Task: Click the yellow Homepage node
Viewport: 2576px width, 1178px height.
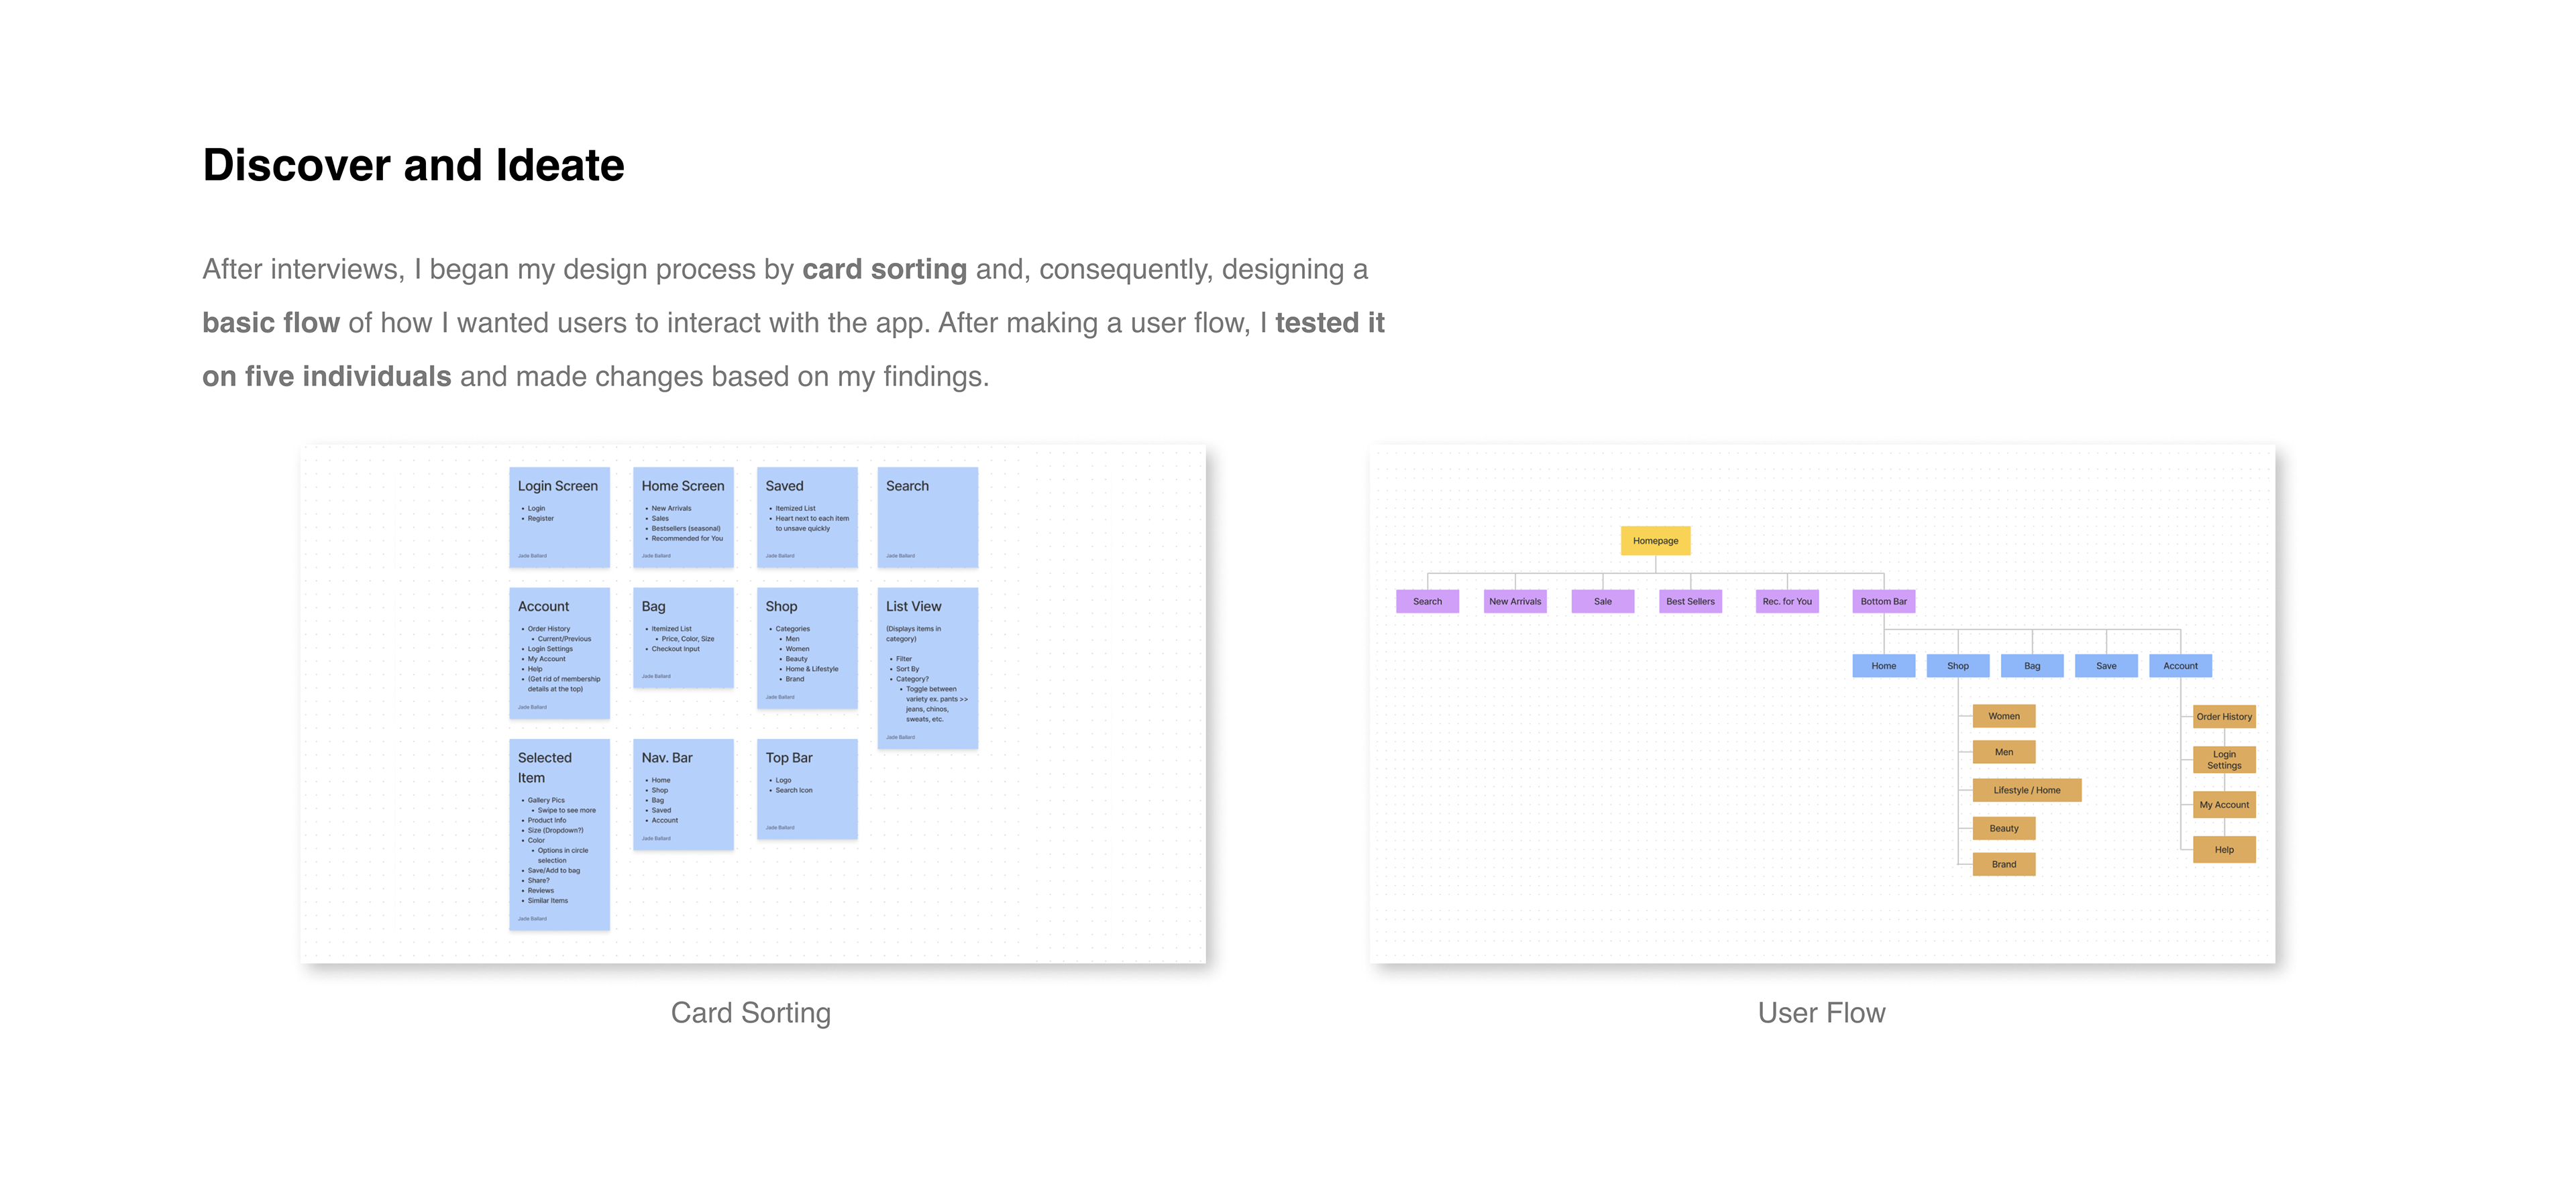Action: pos(1655,540)
